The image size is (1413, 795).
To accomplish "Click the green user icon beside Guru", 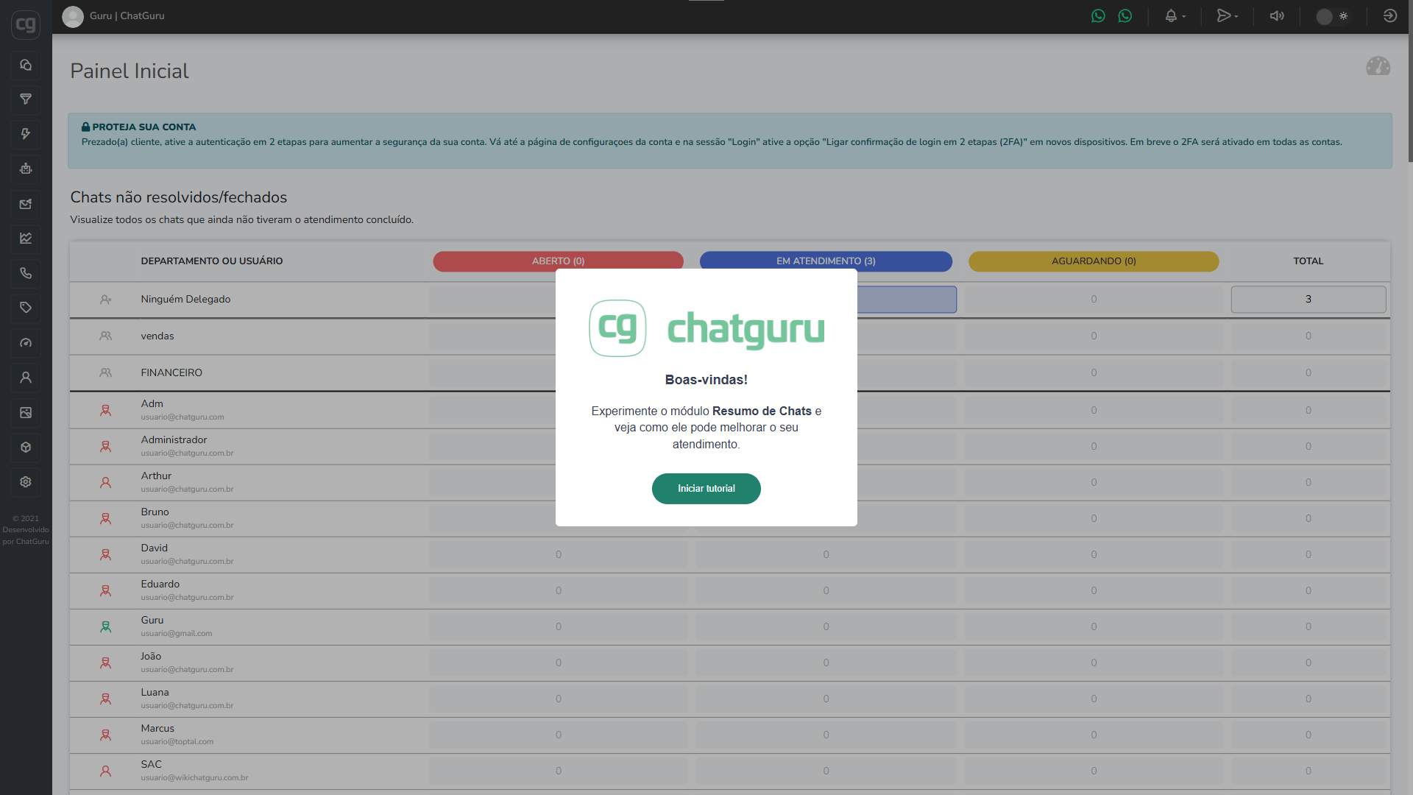I will [106, 627].
